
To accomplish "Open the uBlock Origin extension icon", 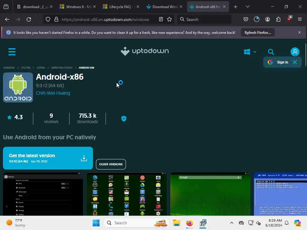I will (289, 19).
